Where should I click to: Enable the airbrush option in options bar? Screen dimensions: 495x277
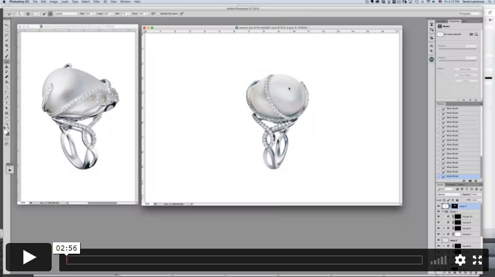pos(153,14)
